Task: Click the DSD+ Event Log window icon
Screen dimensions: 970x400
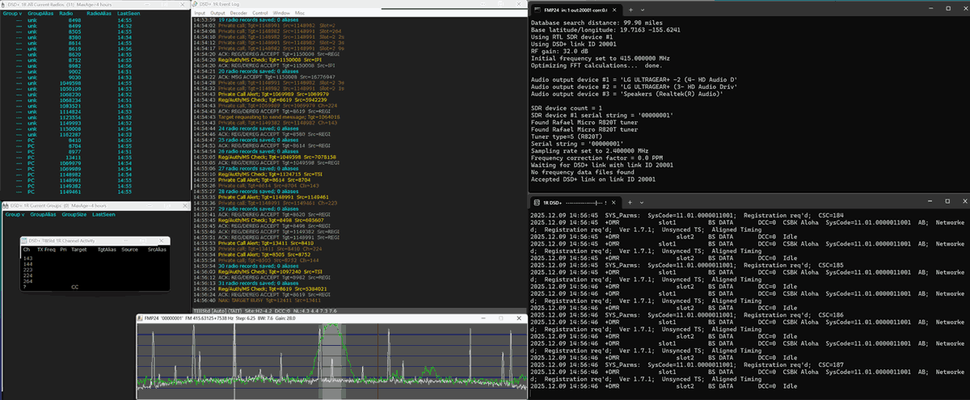Action: tap(196, 4)
